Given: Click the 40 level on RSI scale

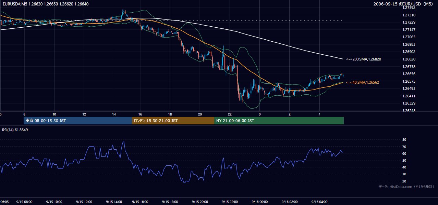Looking at the screenshot, I should [404, 167].
